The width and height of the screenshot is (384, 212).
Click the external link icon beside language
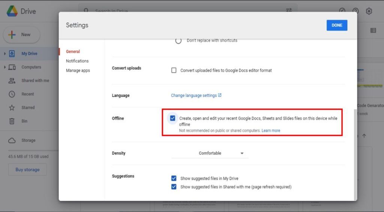click(x=220, y=95)
